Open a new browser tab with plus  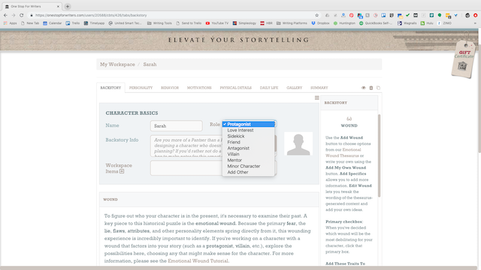[68, 7]
